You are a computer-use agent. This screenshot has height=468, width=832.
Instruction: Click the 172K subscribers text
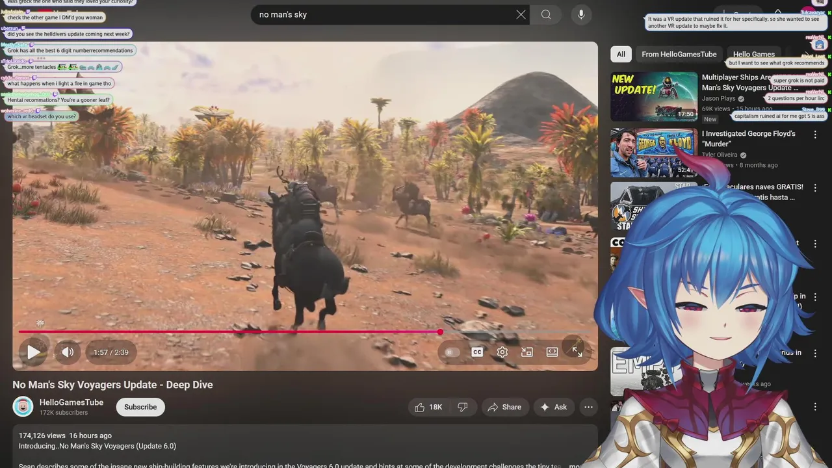pos(64,413)
